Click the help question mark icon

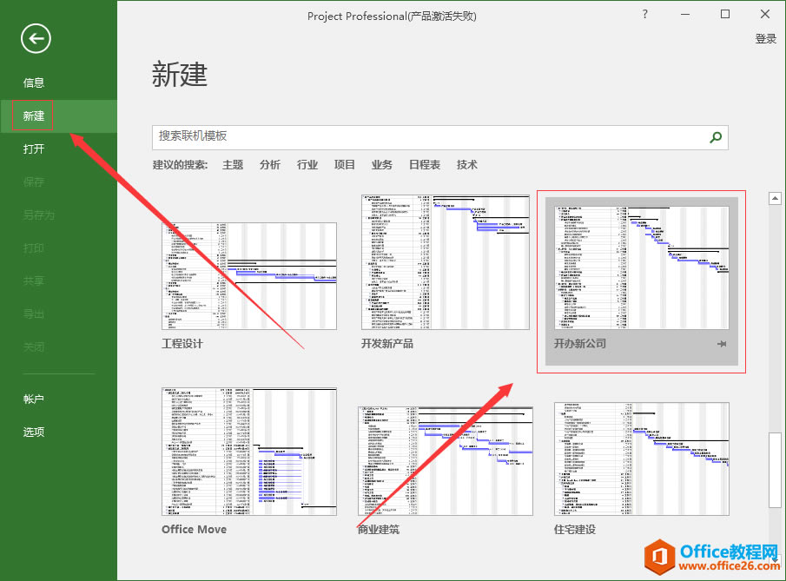click(x=644, y=14)
